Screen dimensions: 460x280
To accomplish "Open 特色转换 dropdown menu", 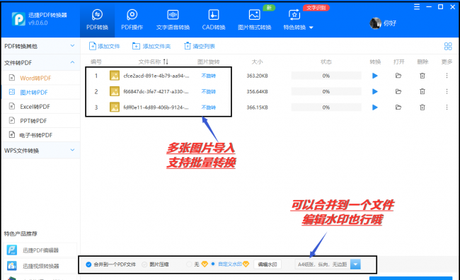I will coord(298,21).
